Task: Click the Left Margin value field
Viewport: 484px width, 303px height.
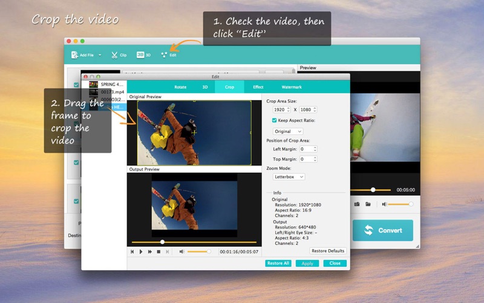Action: 306,149
